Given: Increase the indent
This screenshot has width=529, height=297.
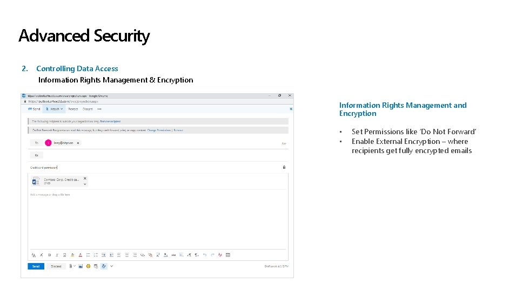Looking at the screenshot, I should (111, 255).
